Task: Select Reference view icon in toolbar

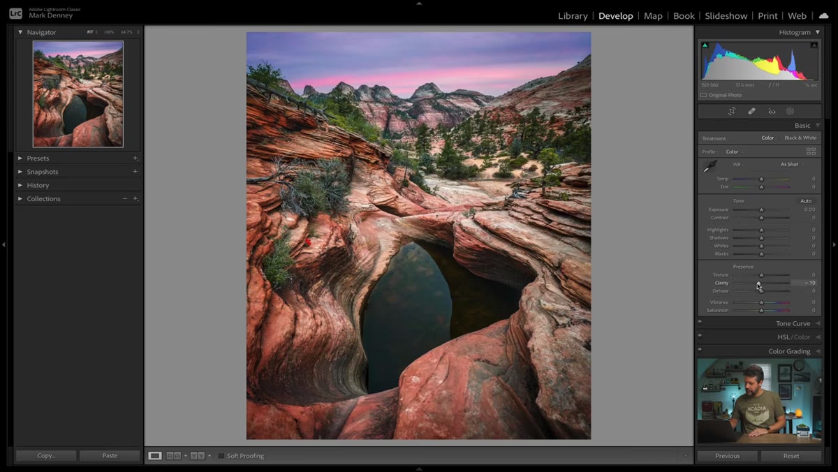Action: click(x=173, y=456)
